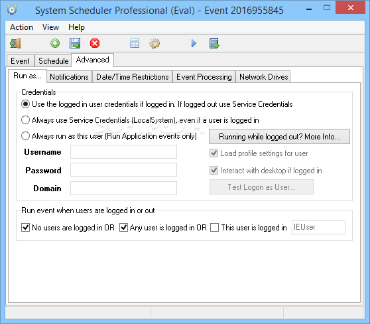Open the table list view icon
Screen dimensions: 370x324
tap(135, 43)
